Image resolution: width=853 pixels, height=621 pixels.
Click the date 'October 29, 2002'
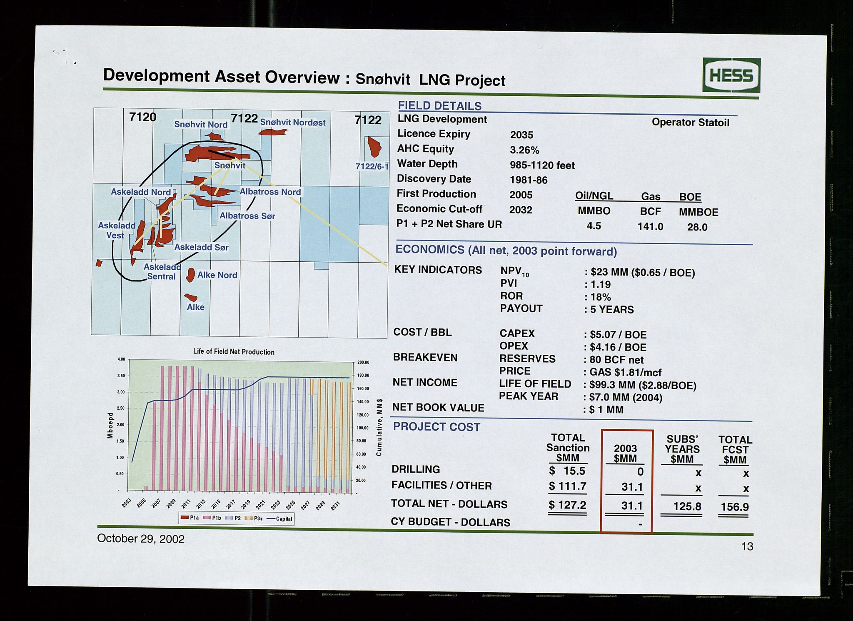click(x=141, y=539)
